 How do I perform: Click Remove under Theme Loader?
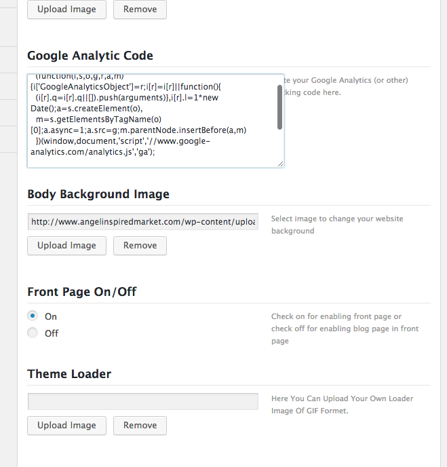tap(140, 426)
